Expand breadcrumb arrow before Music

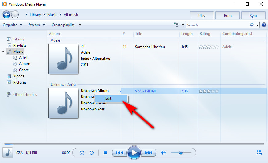pyautogui.click(x=44, y=15)
